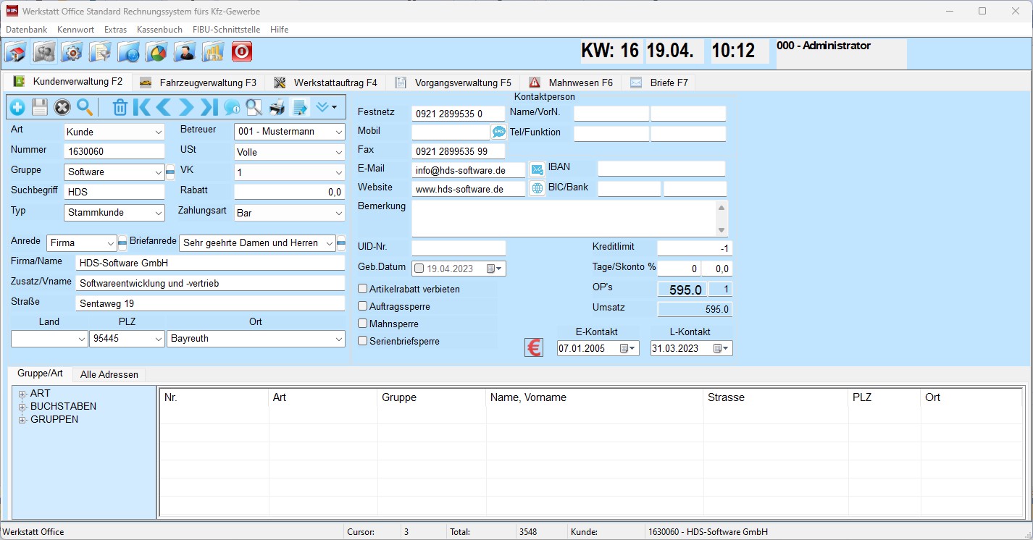
Task: Click the red Euro button
Action: point(534,348)
